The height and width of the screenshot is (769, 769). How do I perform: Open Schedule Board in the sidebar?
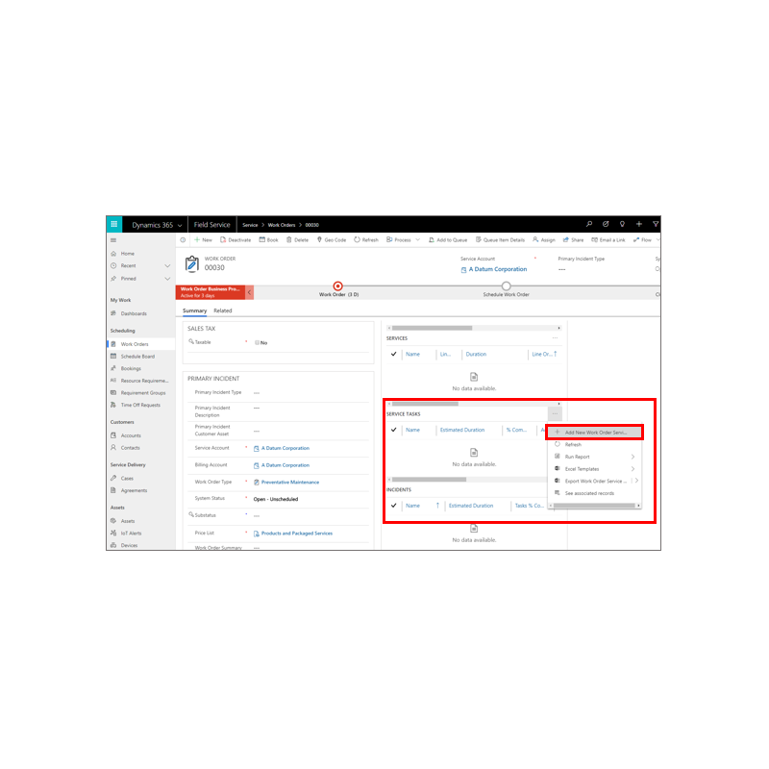tap(137, 357)
